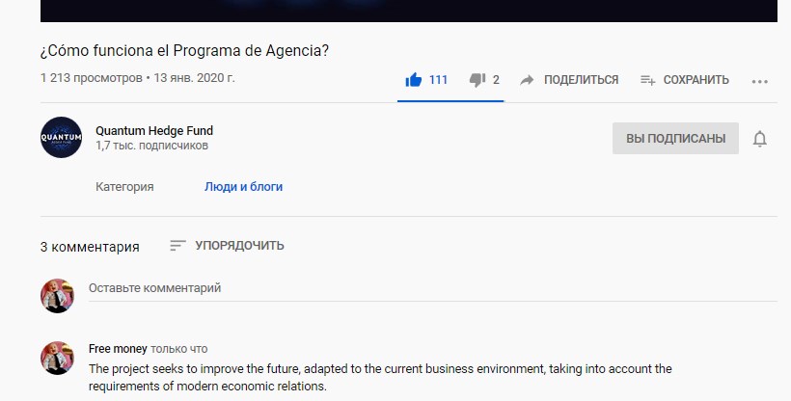The width and height of the screenshot is (791, 401).
Task: Open the Люди и блоги category link
Action: (x=244, y=187)
